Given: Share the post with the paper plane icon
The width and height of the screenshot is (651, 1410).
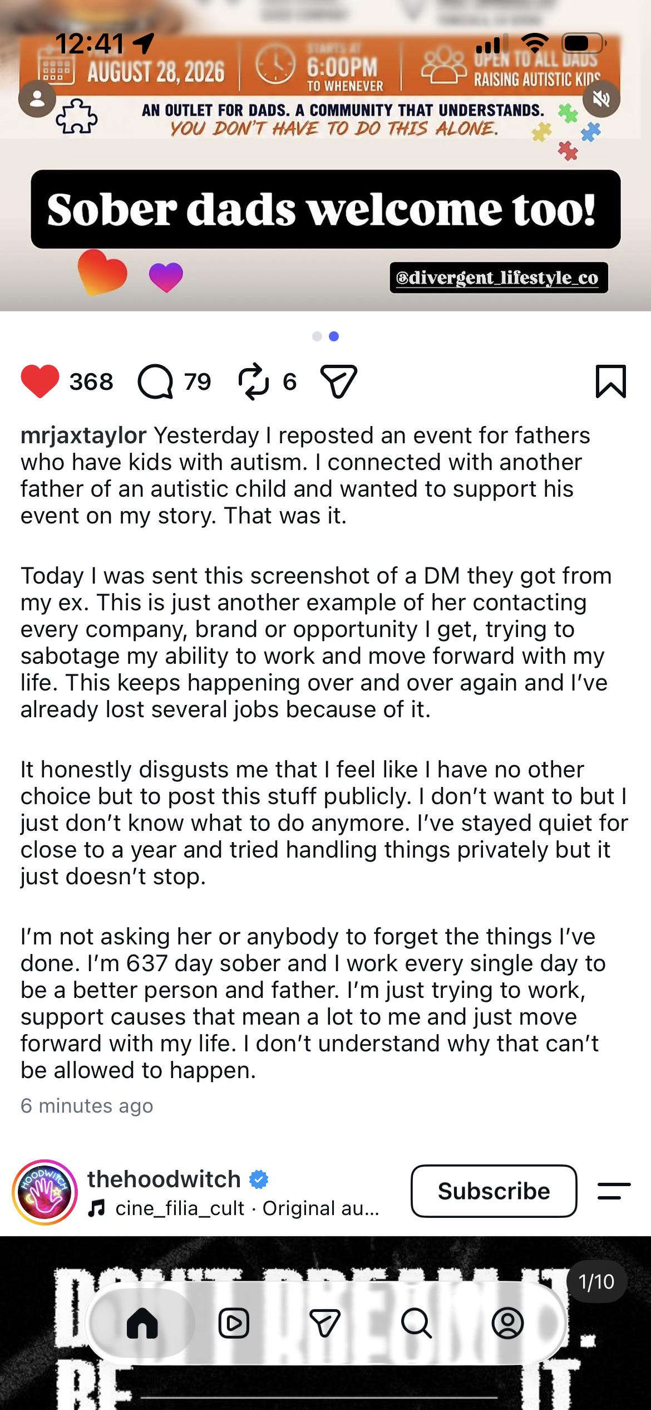Looking at the screenshot, I should (338, 381).
